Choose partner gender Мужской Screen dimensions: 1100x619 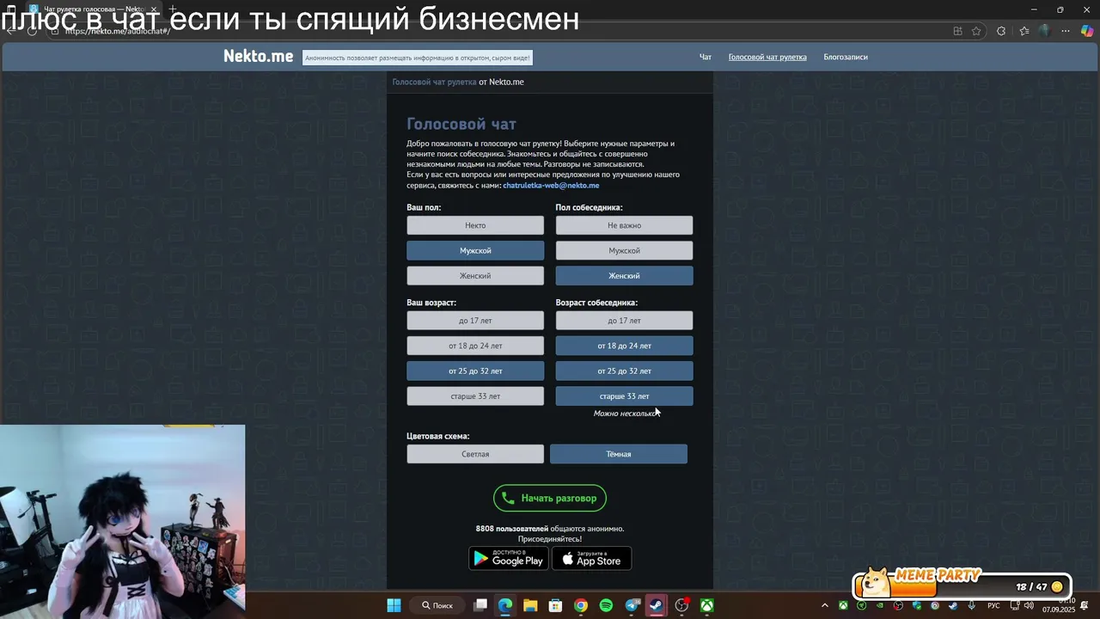[x=624, y=250]
